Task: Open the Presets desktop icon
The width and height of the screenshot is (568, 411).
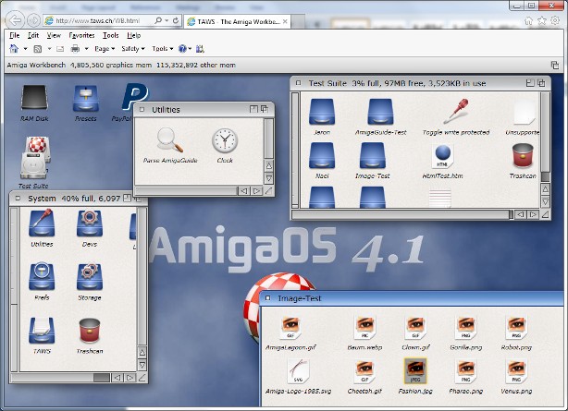Action: [x=85, y=99]
